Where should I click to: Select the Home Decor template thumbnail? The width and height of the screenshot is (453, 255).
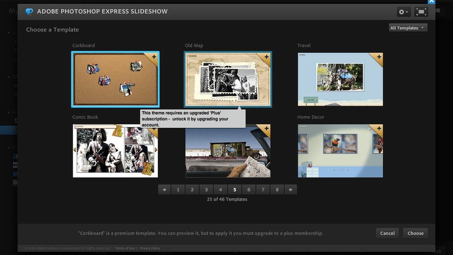pos(340,151)
